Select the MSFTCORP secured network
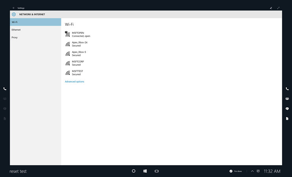This screenshot has width=292, height=177. coord(78,63)
